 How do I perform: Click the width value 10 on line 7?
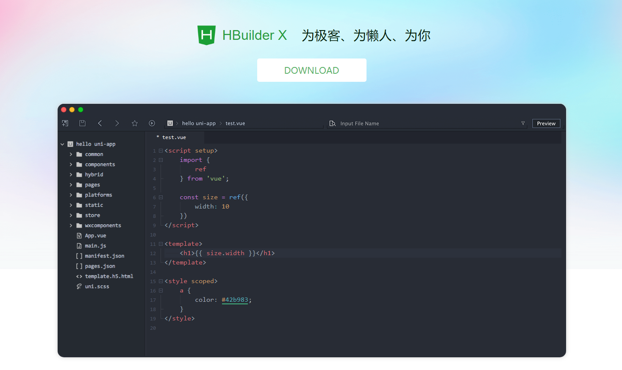pos(225,206)
